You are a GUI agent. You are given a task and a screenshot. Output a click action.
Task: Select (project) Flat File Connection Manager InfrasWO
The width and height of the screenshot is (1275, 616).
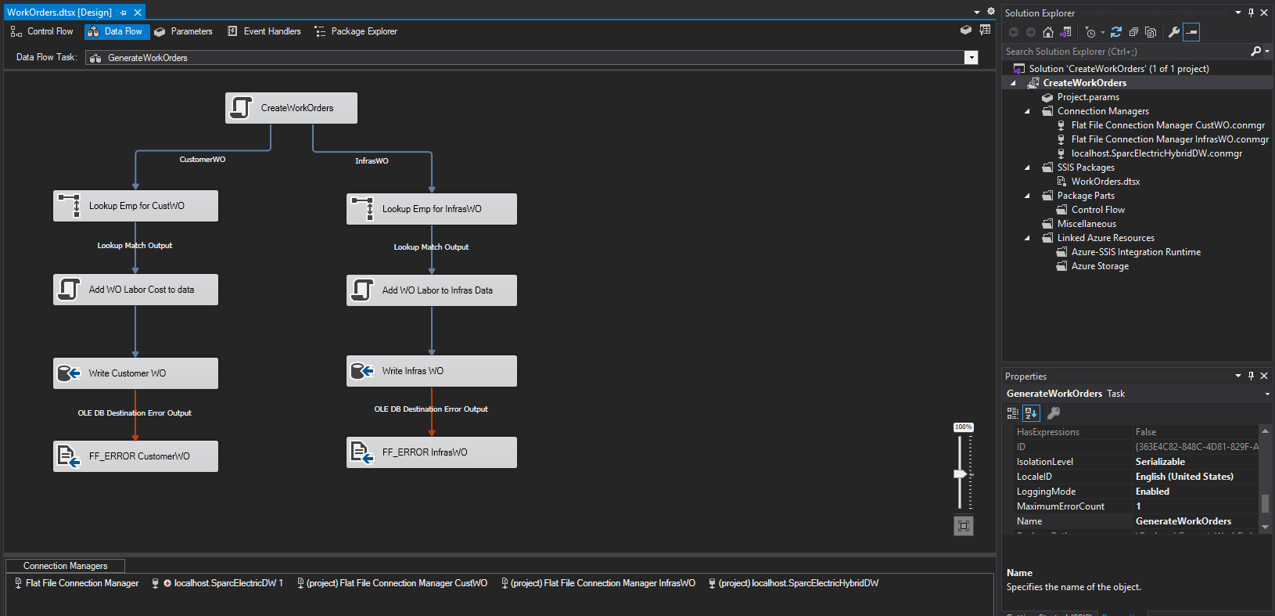coord(598,583)
